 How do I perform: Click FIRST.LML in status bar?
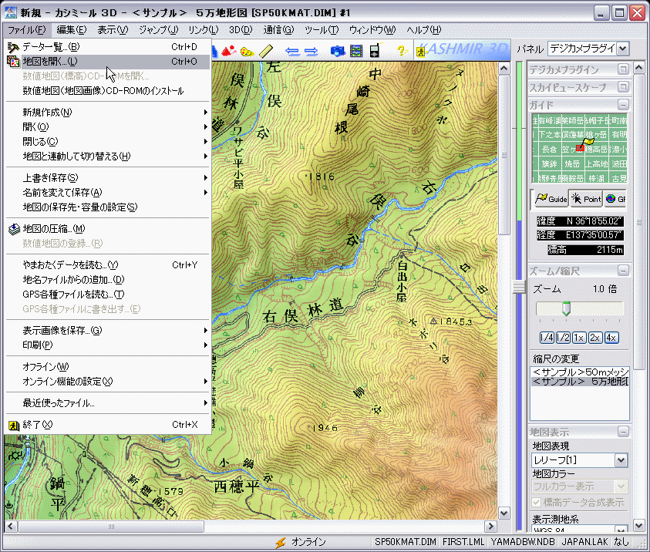click(x=463, y=542)
